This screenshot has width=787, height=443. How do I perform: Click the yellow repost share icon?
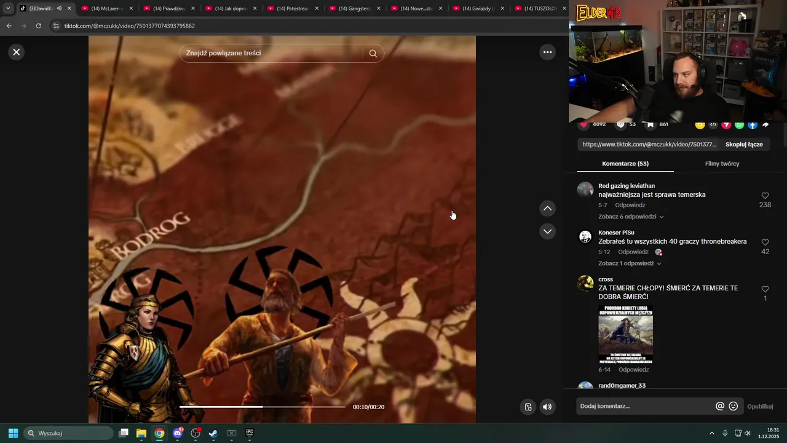[700, 125]
